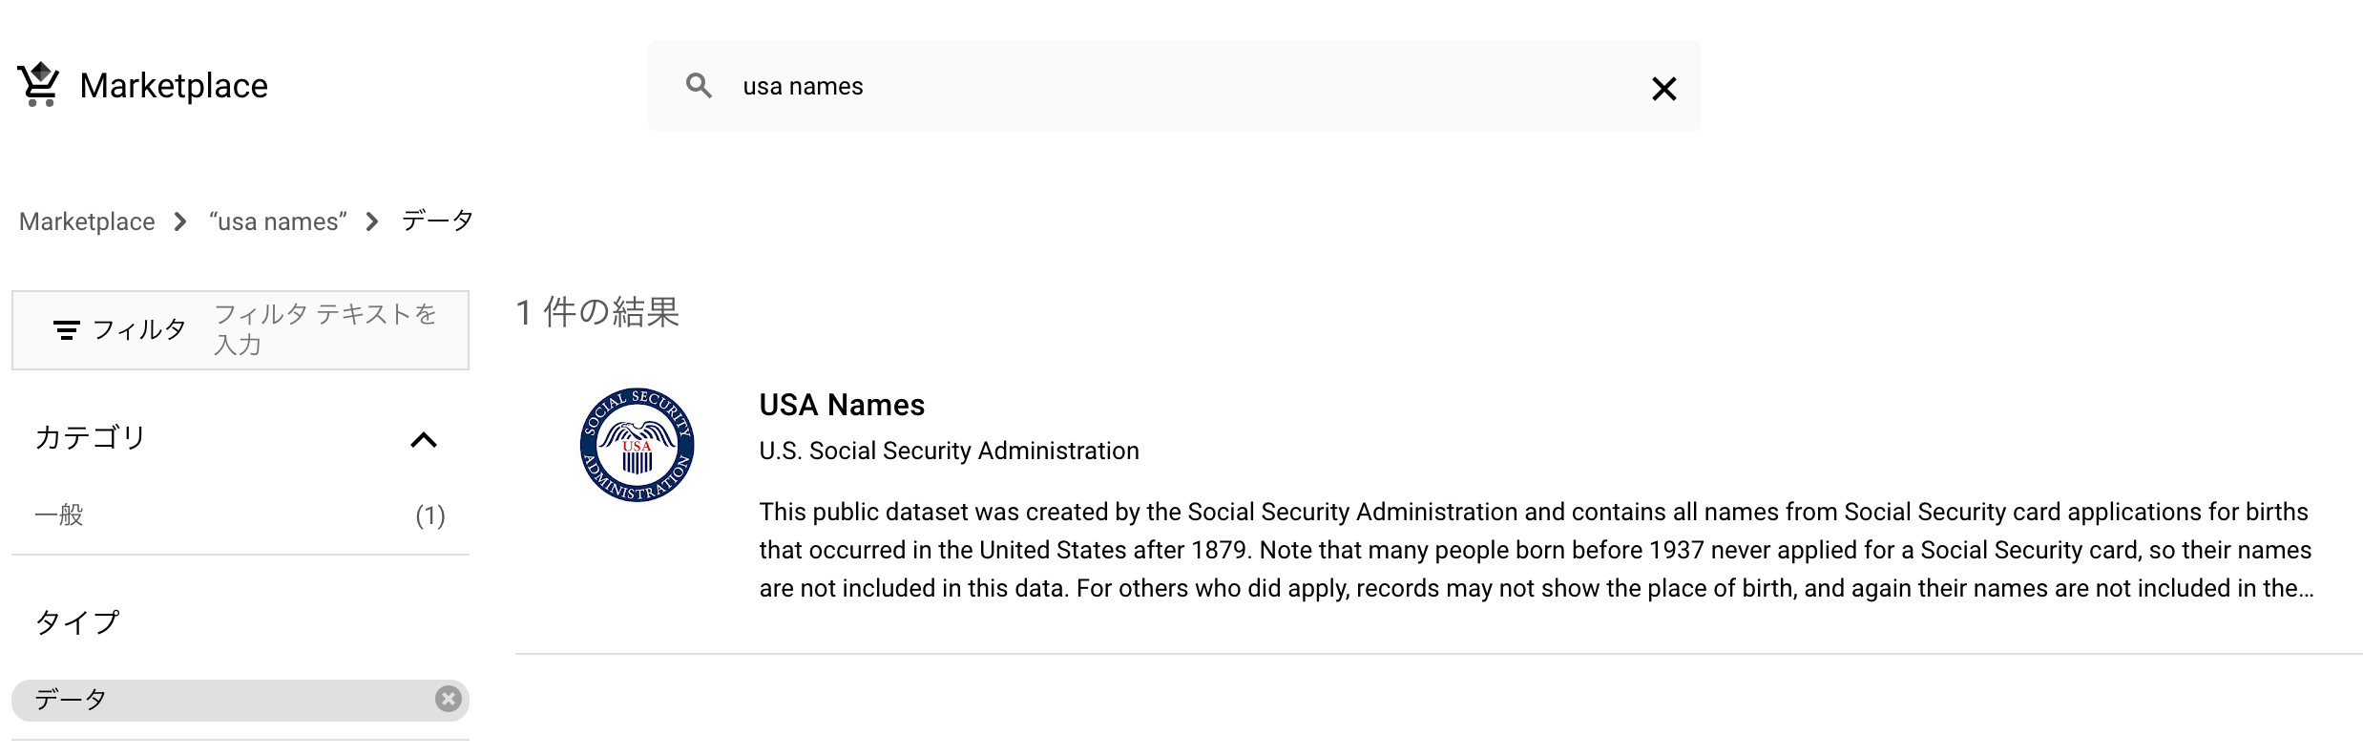This screenshot has height=756, width=2363.
Task: Click the filter lines icon
Action: coord(66,330)
